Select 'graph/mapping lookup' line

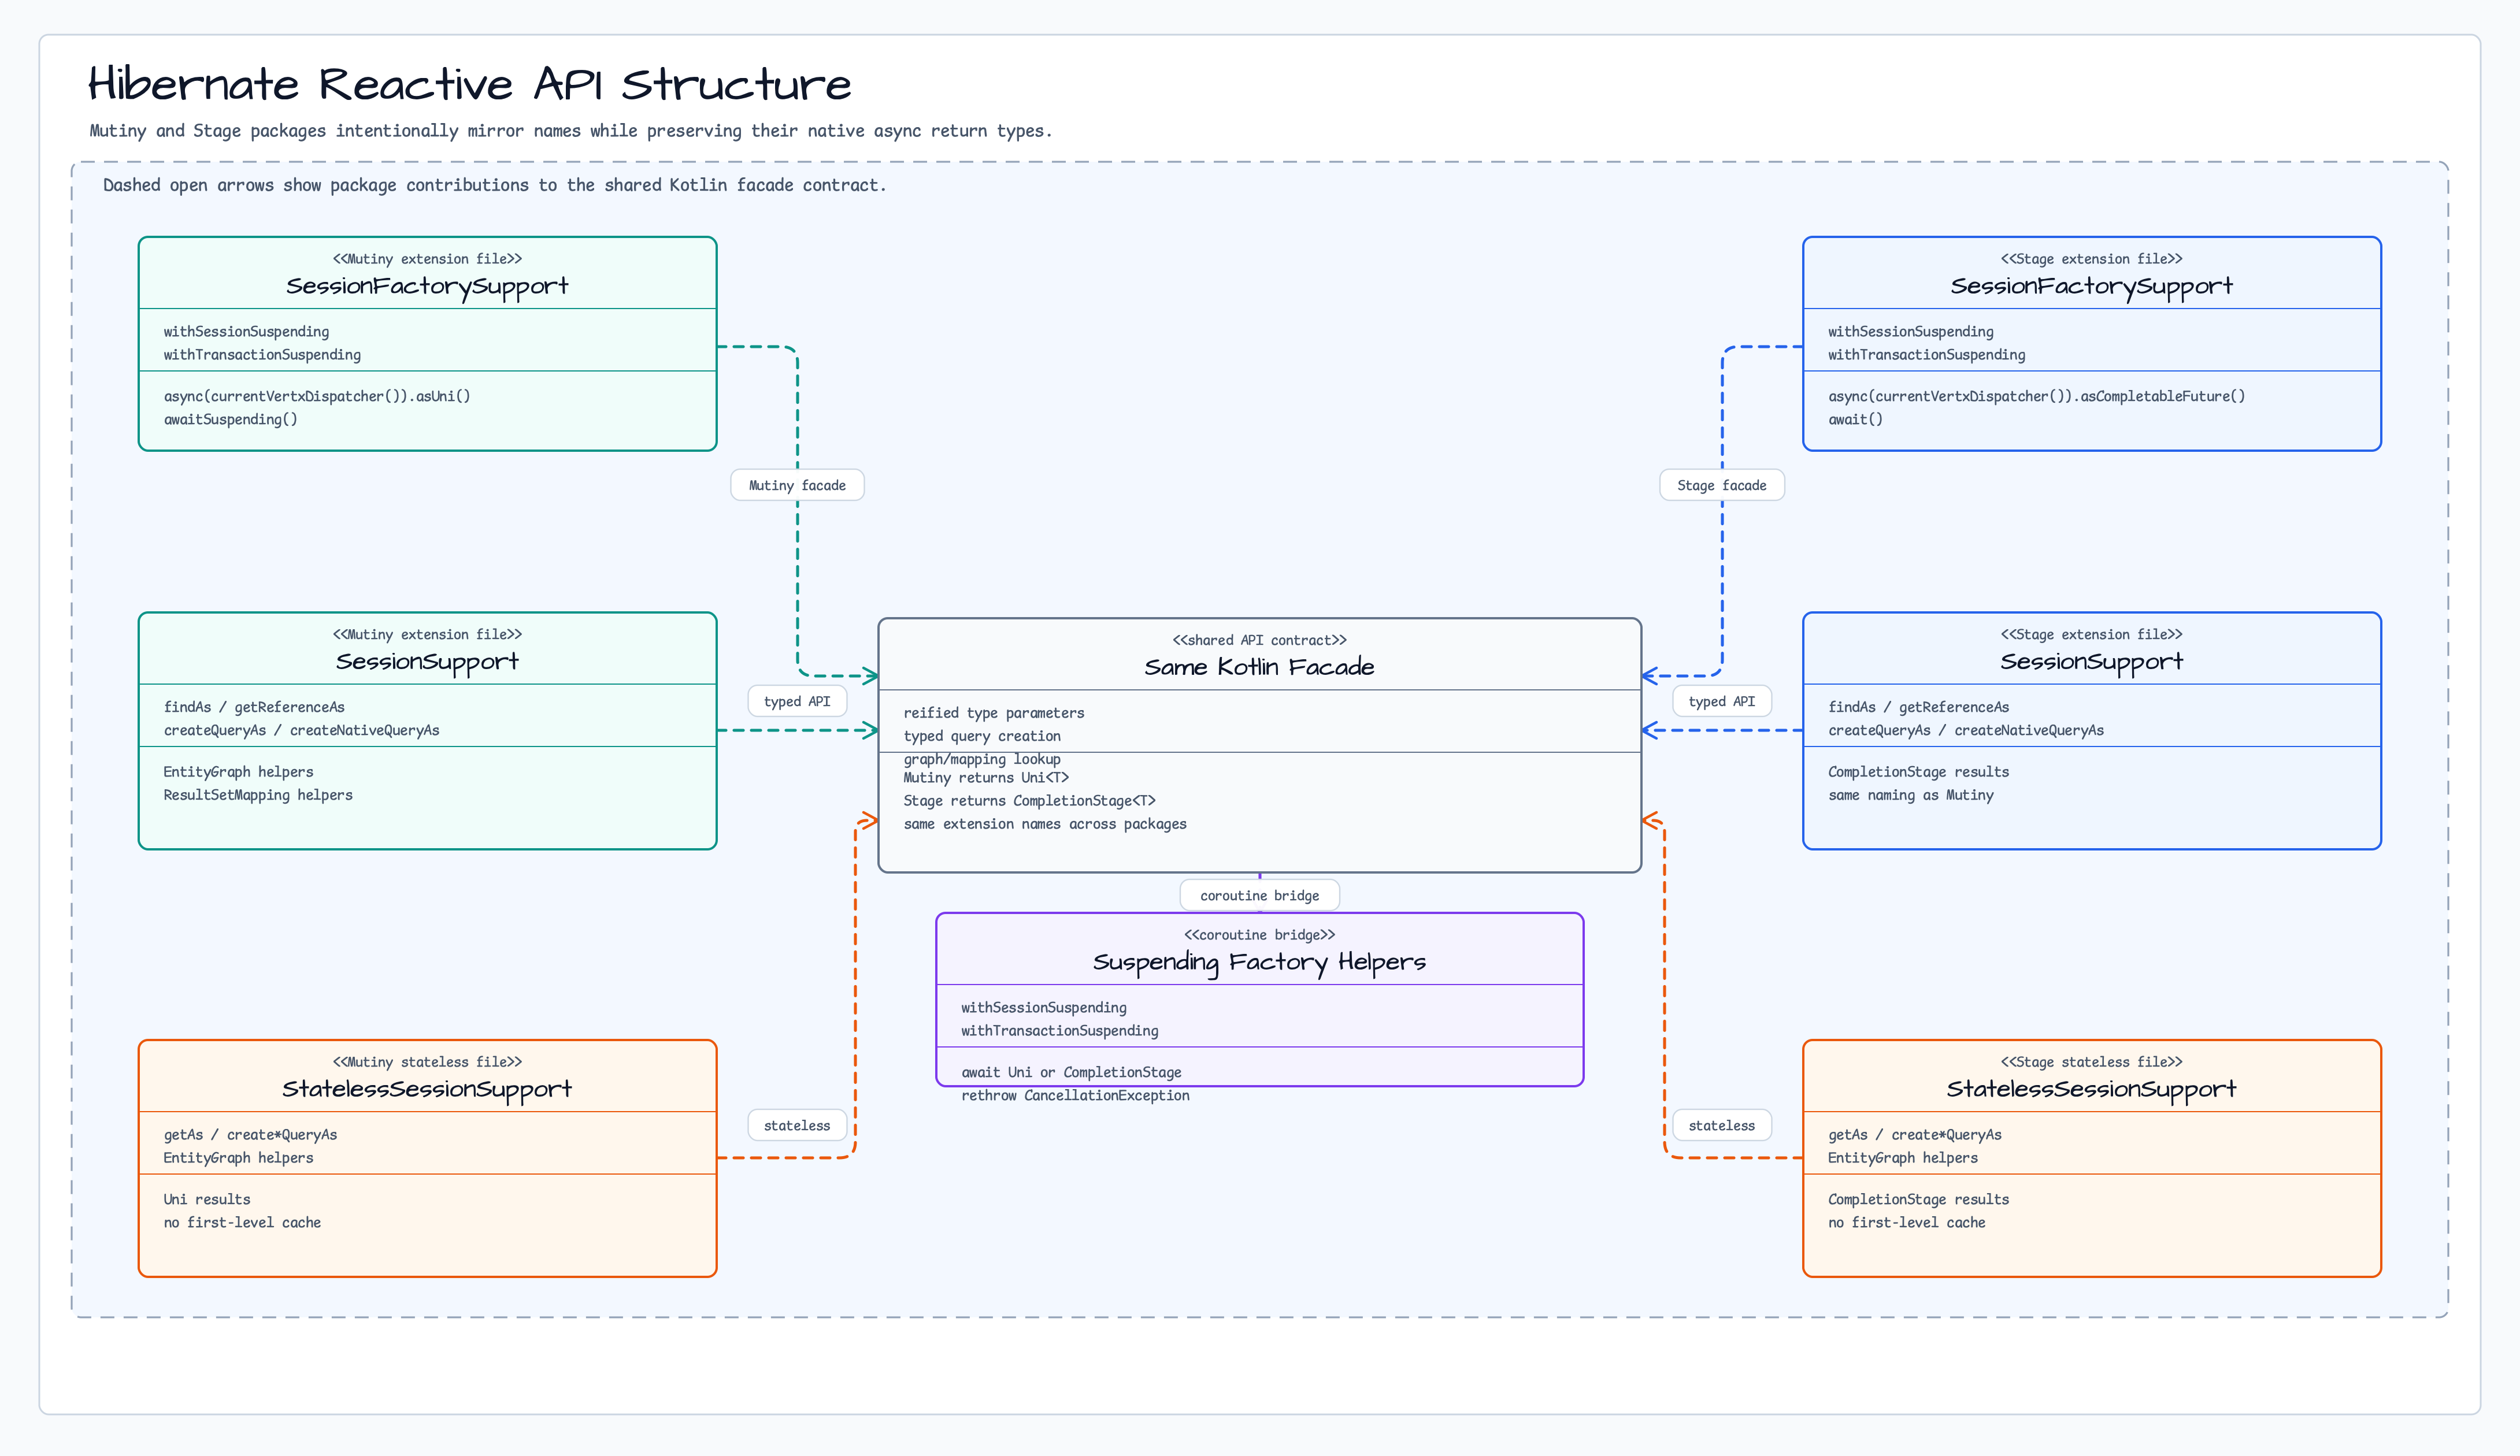[982, 759]
